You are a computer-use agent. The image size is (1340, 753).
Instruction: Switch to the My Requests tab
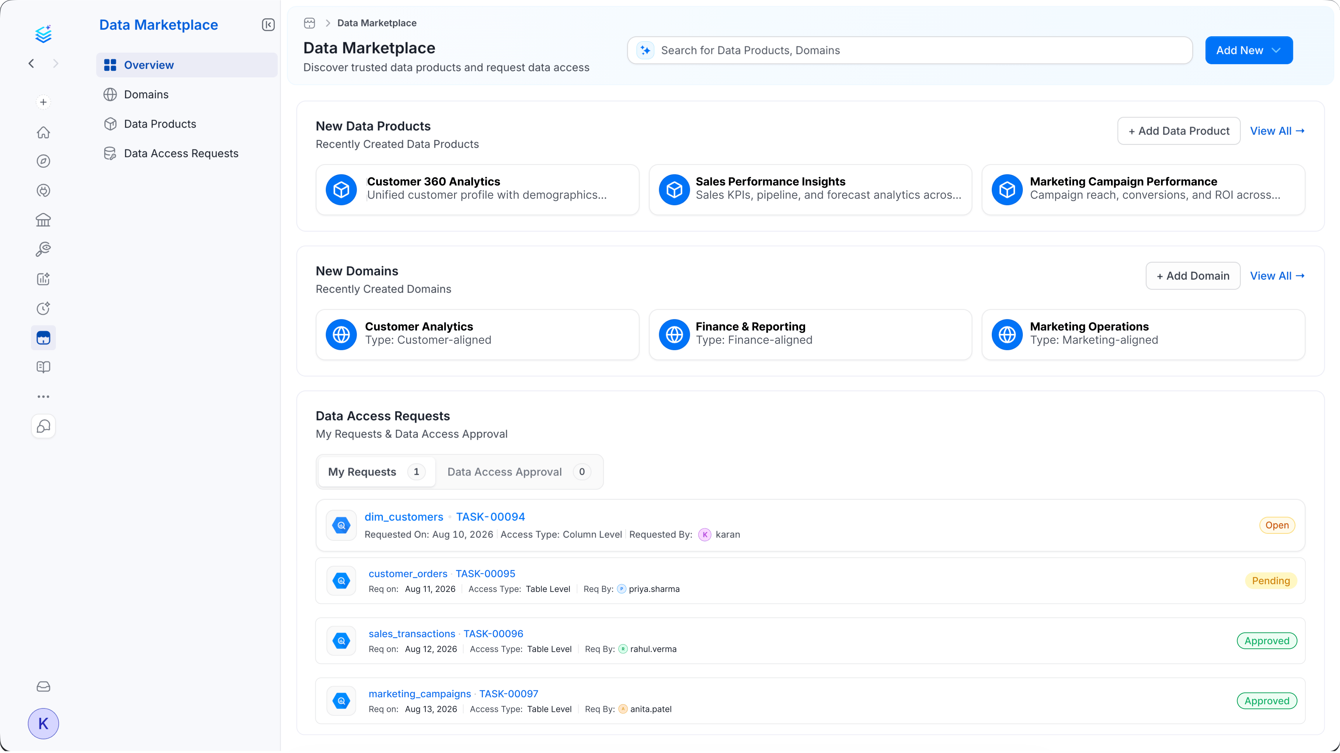(x=377, y=472)
